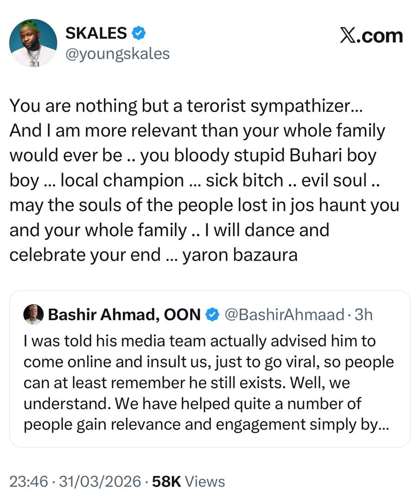Image resolution: width=420 pixels, height=501 pixels.
Task: Click Bashir Ahmad's verified badge
Action: coord(212,315)
